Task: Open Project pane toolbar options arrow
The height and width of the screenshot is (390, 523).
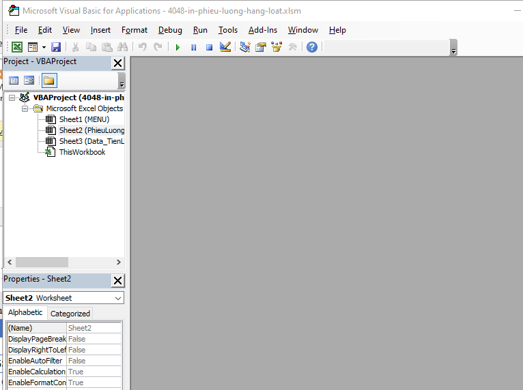Action: (122, 81)
